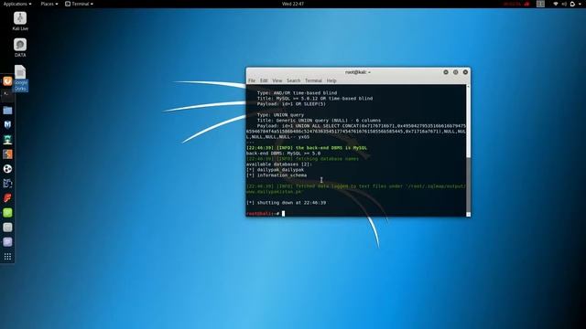Open the purple dock icon
The width and height of the screenshot is (586, 329).
(7, 242)
